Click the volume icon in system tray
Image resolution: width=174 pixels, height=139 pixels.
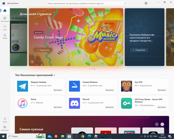[x=148, y=136]
